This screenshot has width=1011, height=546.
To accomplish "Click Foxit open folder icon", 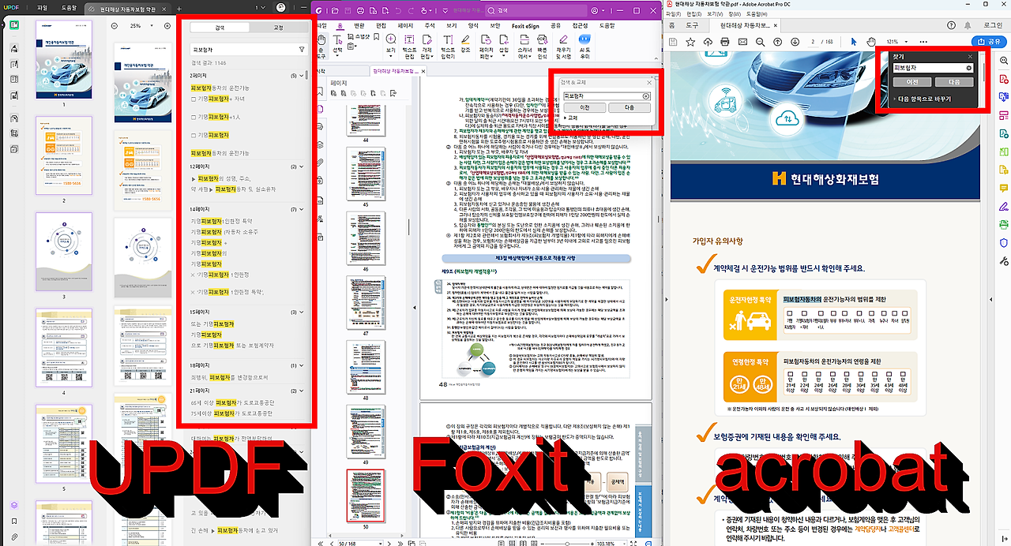I will 335,10.
